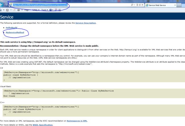Open the Page menu

(x=27, y=10)
